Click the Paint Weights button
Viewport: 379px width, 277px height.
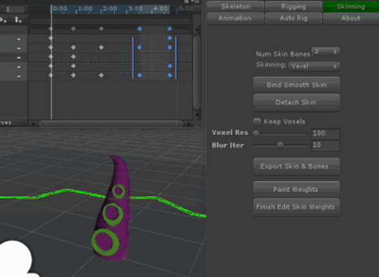(297, 189)
